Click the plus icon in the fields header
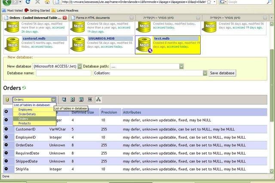Screen dimensions: 275x183 pyautogui.click(x=6, y=112)
